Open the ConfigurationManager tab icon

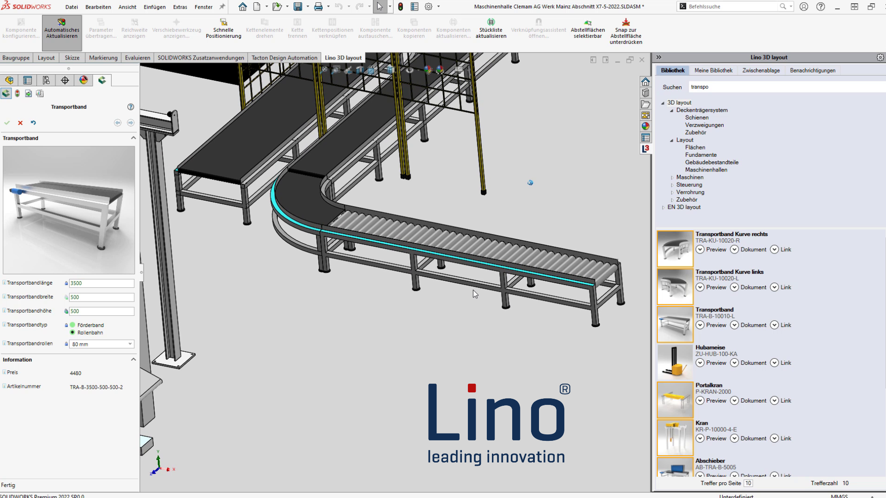click(46, 80)
